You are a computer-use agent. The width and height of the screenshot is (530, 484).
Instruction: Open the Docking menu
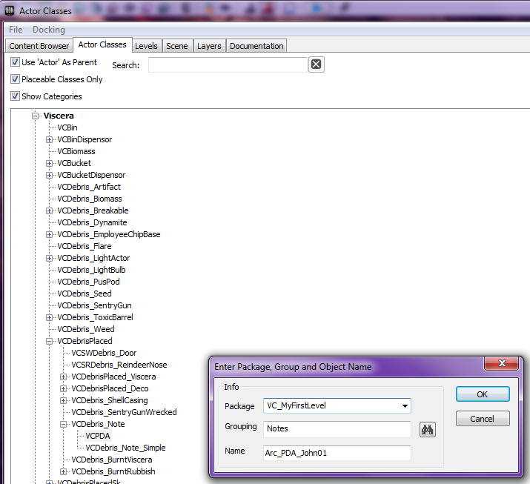(x=49, y=30)
